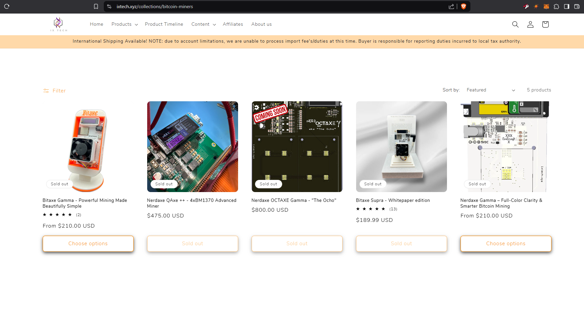The height and width of the screenshot is (314, 584).
Task: Click the $800.00 USD price text
Action: pos(270,210)
